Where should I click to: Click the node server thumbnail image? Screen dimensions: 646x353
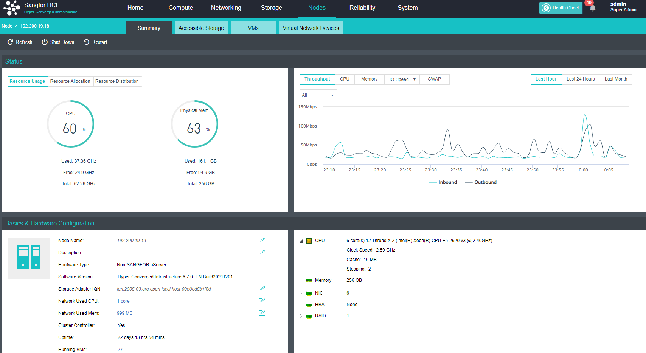point(29,258)
